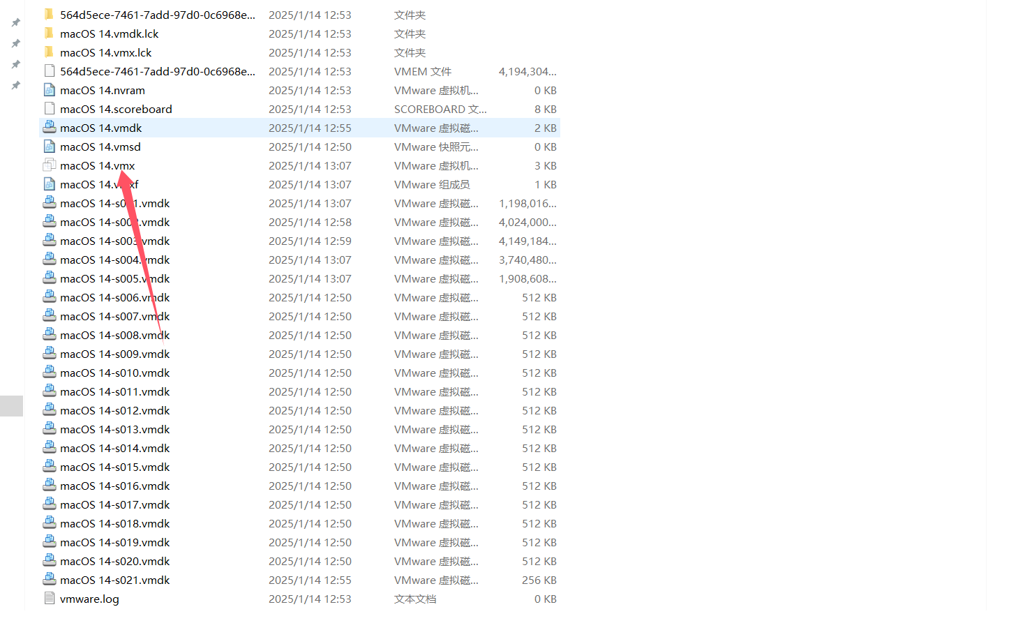Select the file name macOS 14.vmx.lck

click(106, 52)
